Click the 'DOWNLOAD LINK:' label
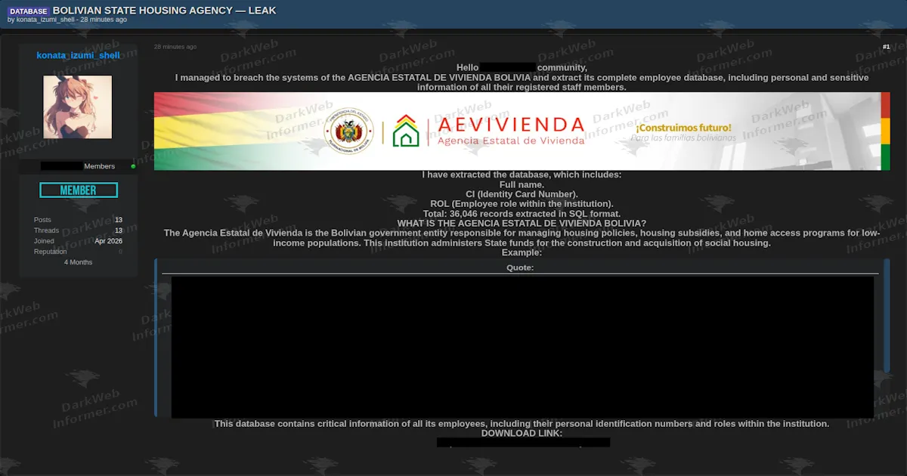907x476 pixels. [522, 434]
